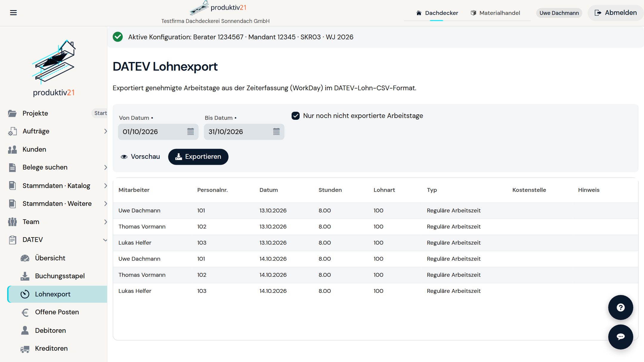Switch to the Dachdecker tab
The width and height of the screenshot is (644, 362).
pyautogui.click(x=436, y=13)
